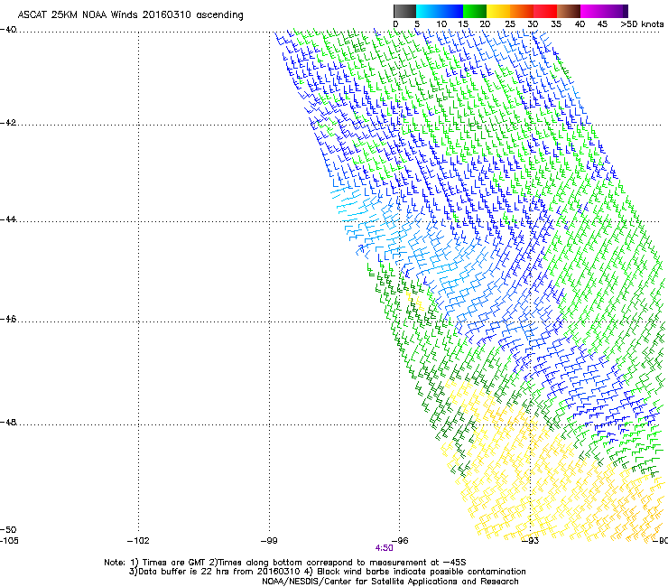Viewport: 668px width, 587px height.
Task: Click the -105 longitude axis label
Action: pyautogui.click(x=9, y=541)
